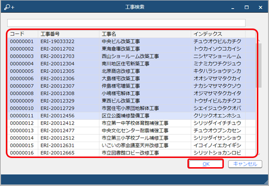Select index ナカシマサマタクソウ cell

pyautogui.click(x=218, y=86)
